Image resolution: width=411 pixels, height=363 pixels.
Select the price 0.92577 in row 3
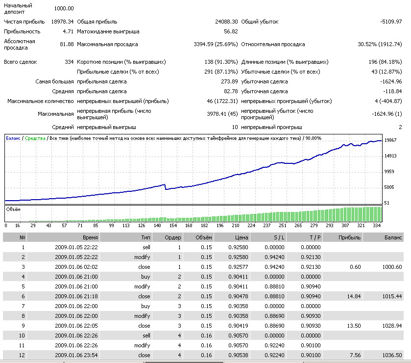click(238, 267)
